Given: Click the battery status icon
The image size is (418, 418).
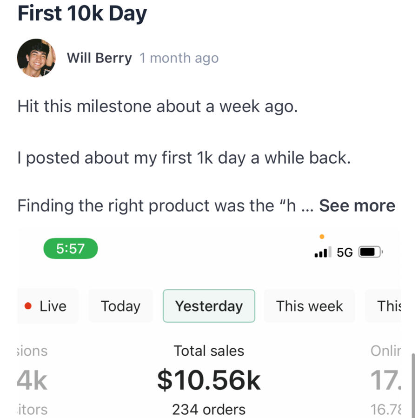Looking at the screenshot, I should click(371, 252).
